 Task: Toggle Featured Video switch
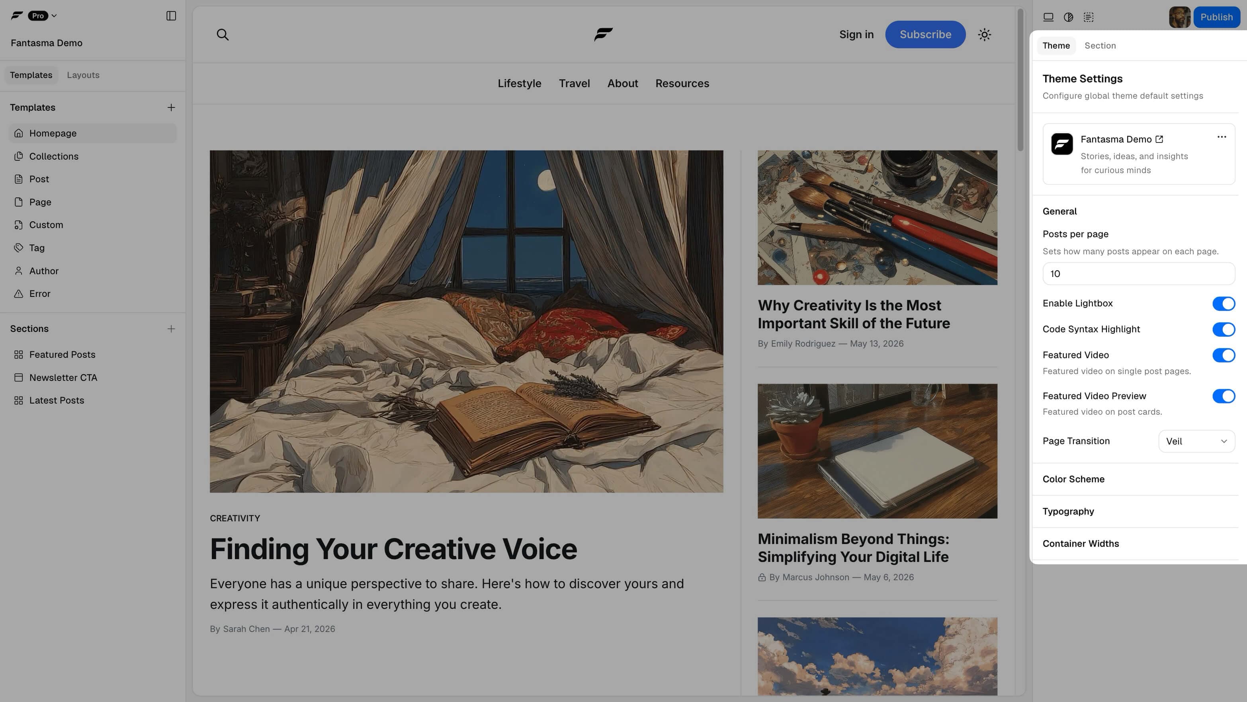[x=1223, y=355]
